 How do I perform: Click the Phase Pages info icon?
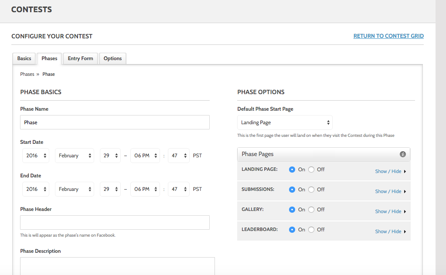(x=403, y=154)
